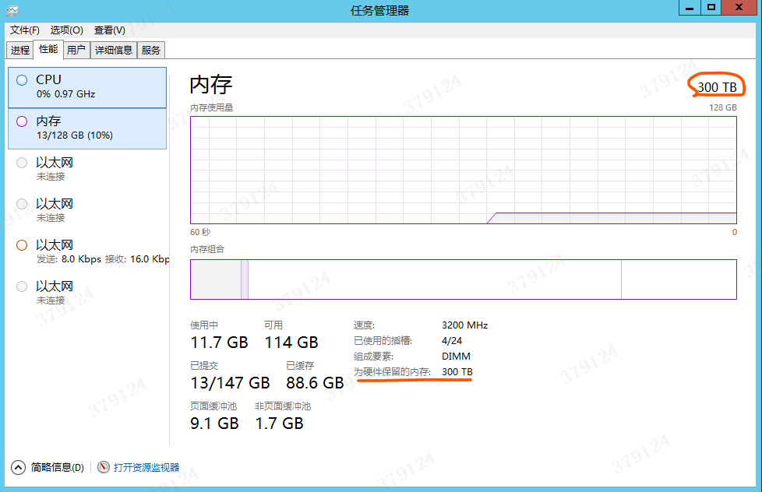
Task: Click the 内存使用量 graph area
Action: coord(463,169)
